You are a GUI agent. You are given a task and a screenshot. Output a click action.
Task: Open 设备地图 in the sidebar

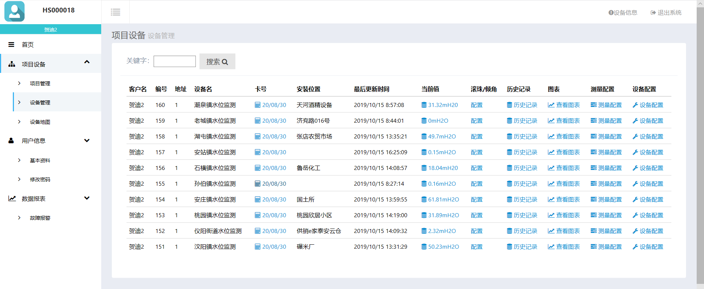click(40, 122)
